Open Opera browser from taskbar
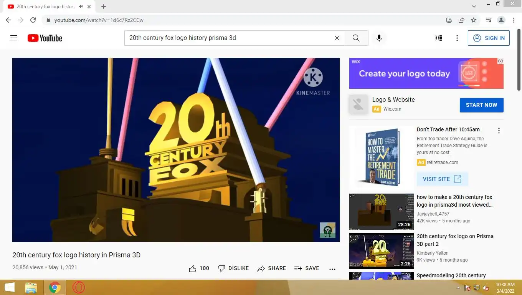Screen dimensions: 522x295 click(x=79, y=287)
